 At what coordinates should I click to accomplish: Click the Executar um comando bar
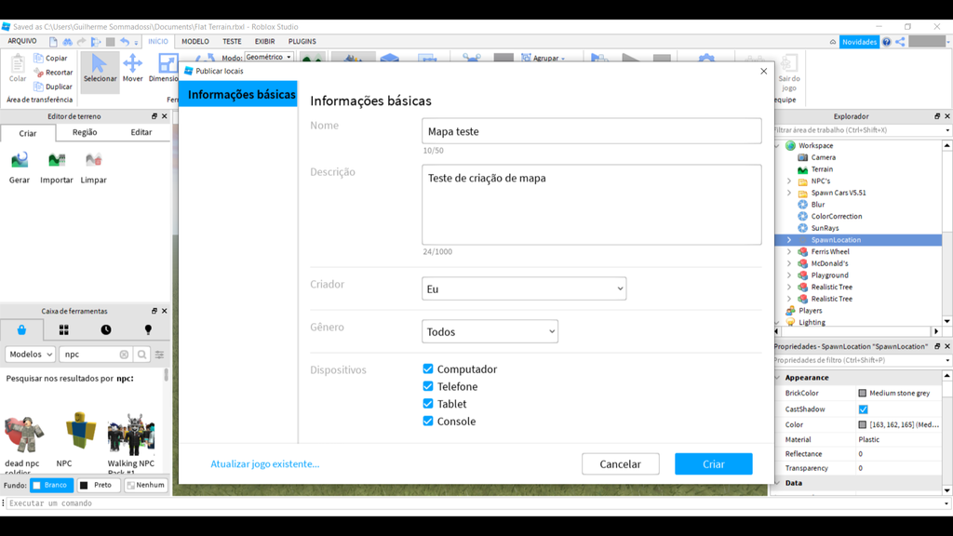coord(474,503)
